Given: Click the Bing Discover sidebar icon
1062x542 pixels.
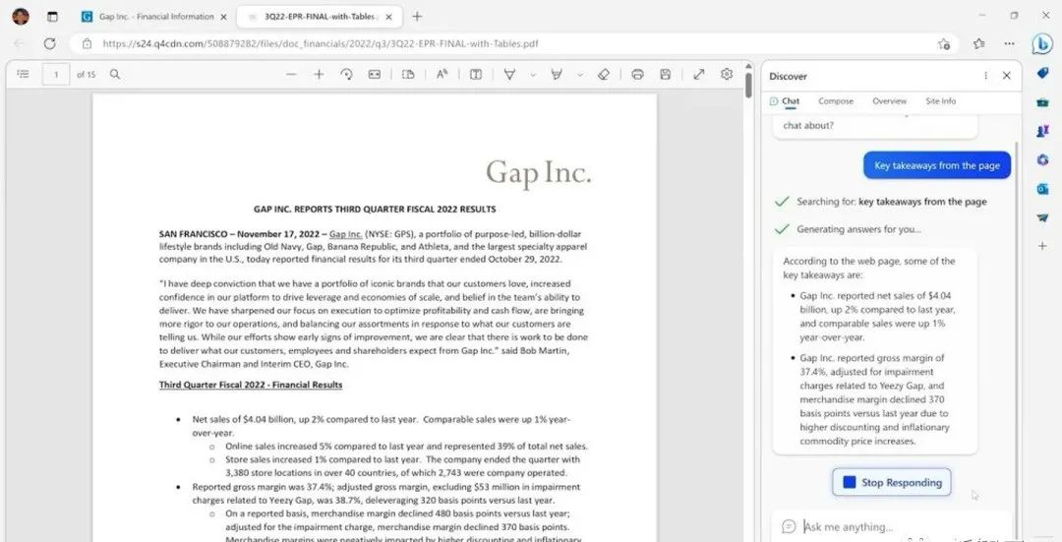Looking at the screenshot, I should click(x=1042, y=43).
